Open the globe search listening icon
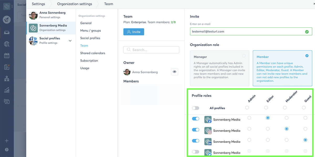This screenshot has height=157, width=315. (7, 44)
